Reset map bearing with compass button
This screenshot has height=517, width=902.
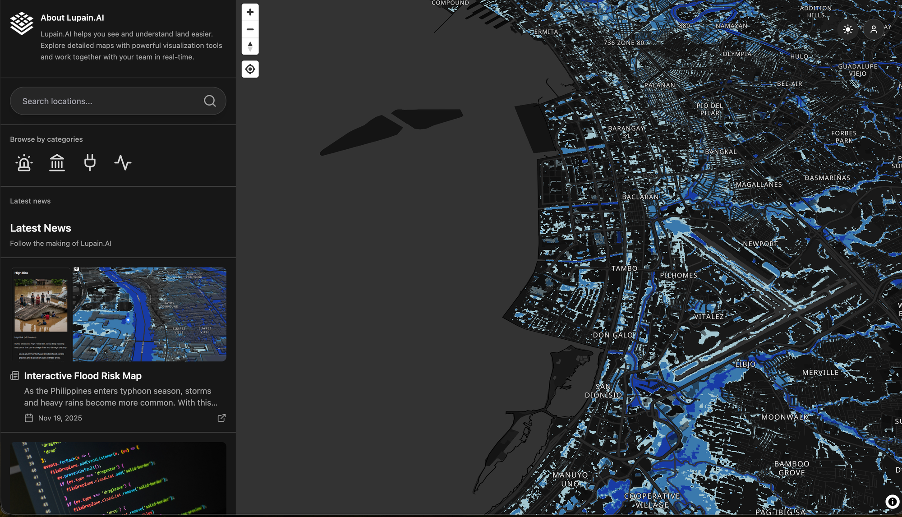click(250, 46)
